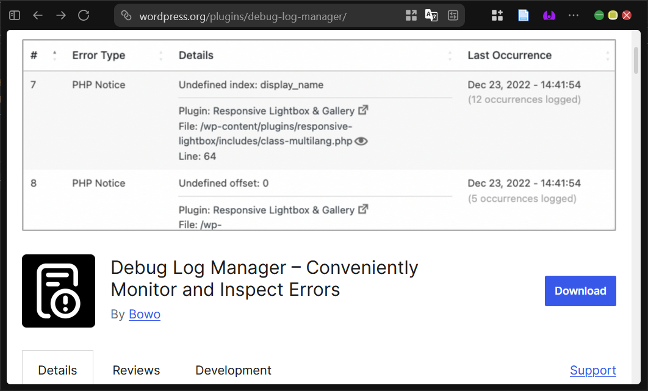
Task: Click 'Line: 64' text
Action: tap(197, 156)
